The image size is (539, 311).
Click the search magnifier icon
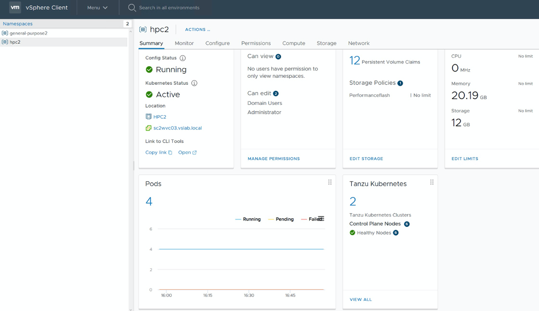(132, 7)
